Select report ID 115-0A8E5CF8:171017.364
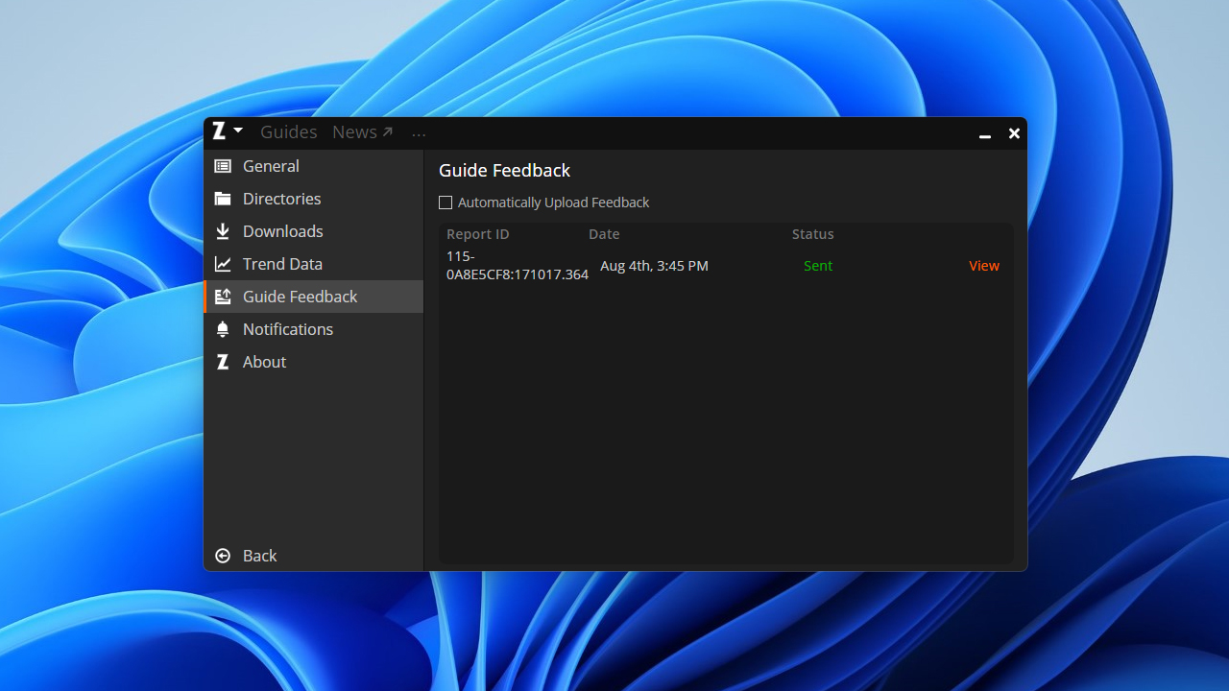 coord(517,266)
